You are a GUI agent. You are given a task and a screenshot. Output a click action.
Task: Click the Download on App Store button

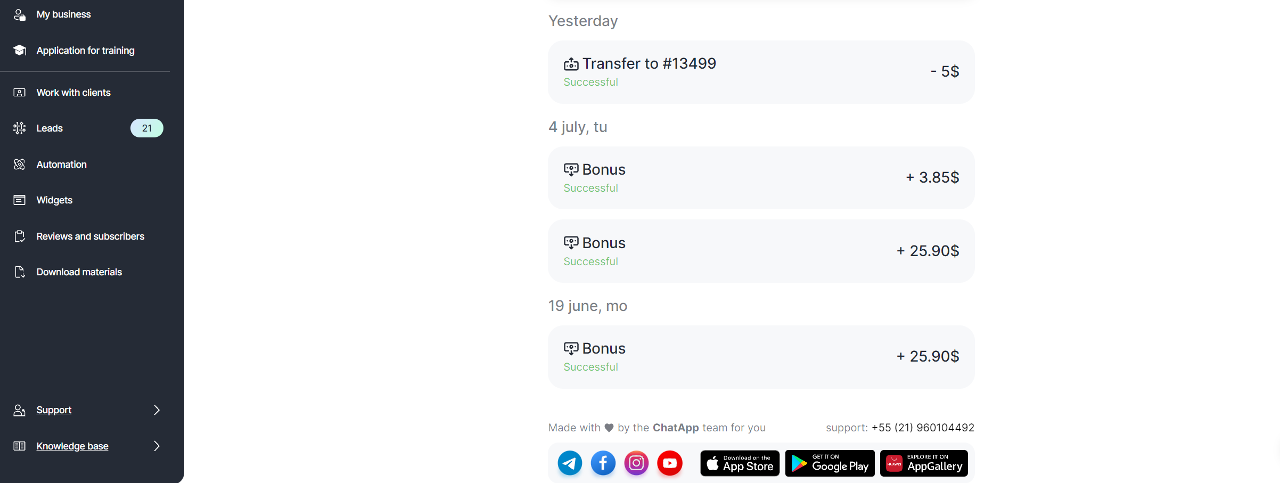740,463
